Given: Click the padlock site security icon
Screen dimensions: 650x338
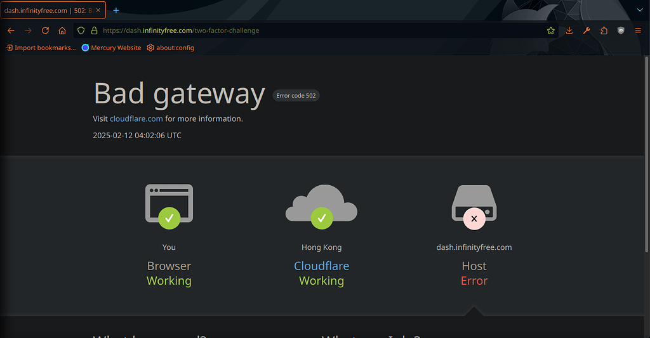Looking at the screenshot, I should (94, 30).
